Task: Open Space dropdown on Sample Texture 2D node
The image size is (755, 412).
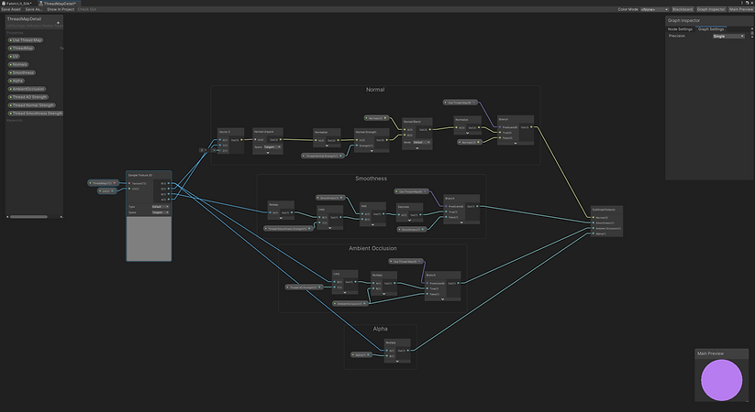Action: pos(160,212)
